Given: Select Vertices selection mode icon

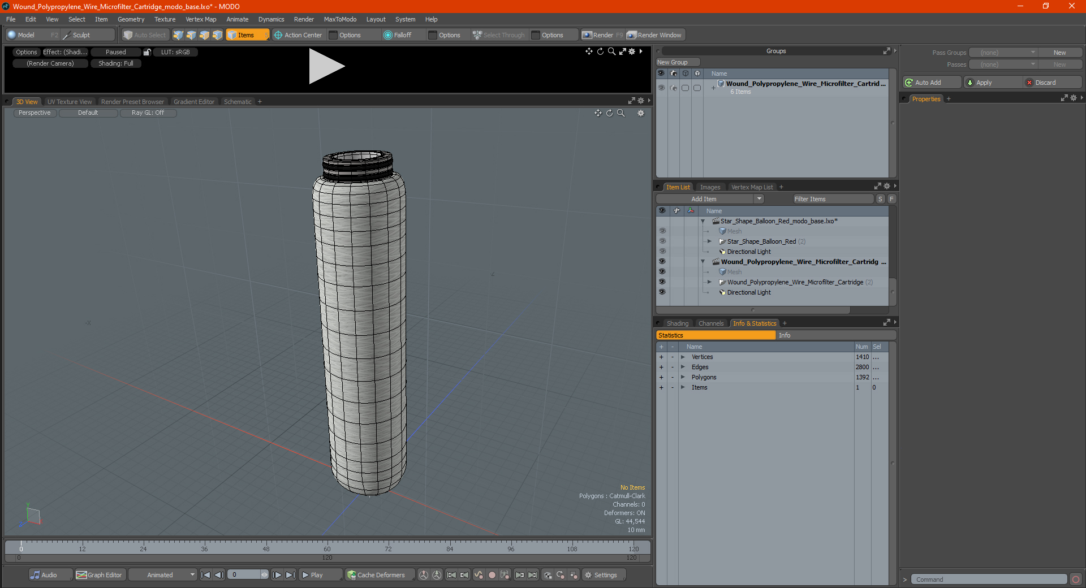Looking at the screenshot, I should [178, 35].
